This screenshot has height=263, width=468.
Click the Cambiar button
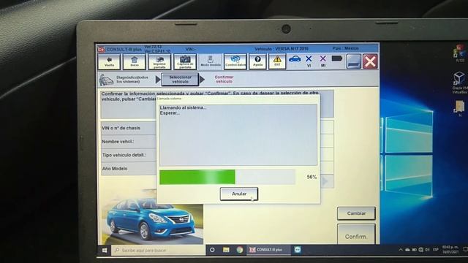(x=356, y=213)
